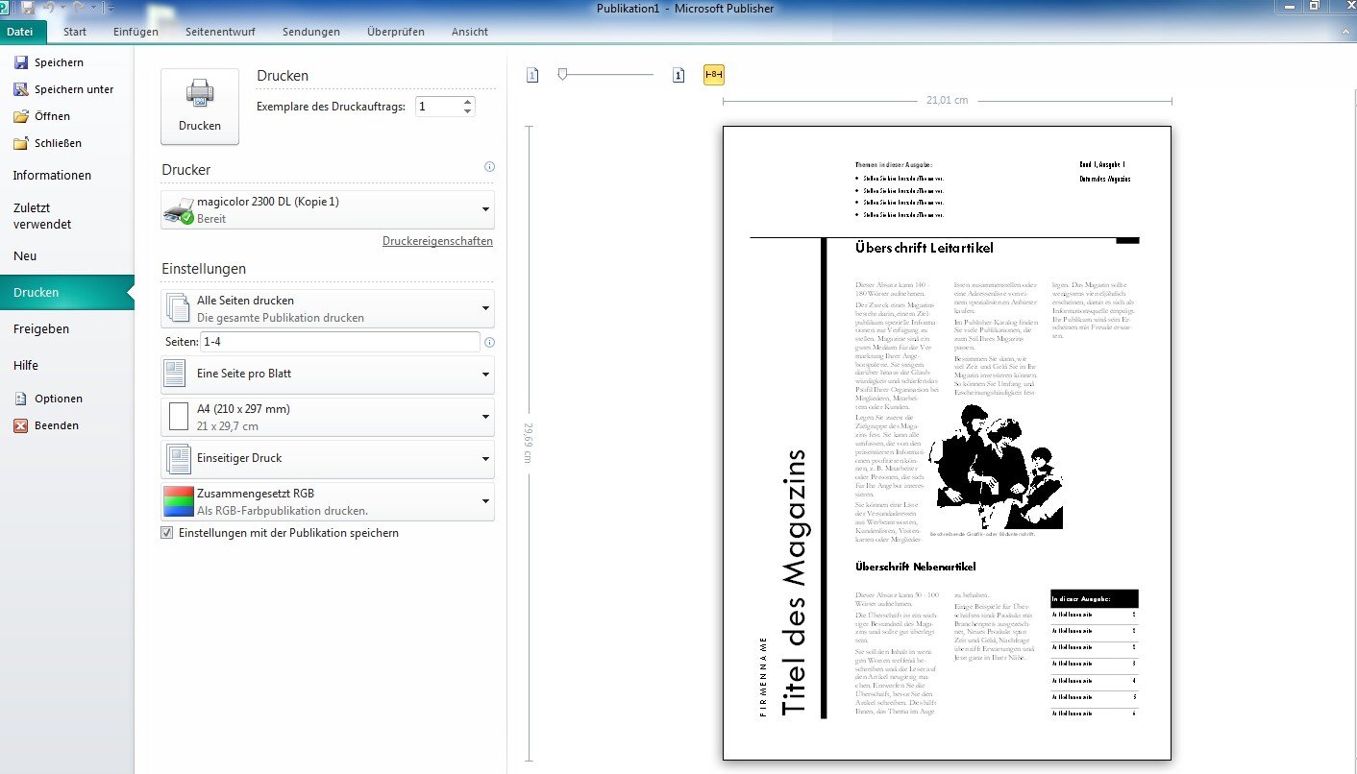Image resolution: width=1357 pixels, height=774 pixels.
Task: Click the info icon beside the Drucker heading
Action: point(489,167)
